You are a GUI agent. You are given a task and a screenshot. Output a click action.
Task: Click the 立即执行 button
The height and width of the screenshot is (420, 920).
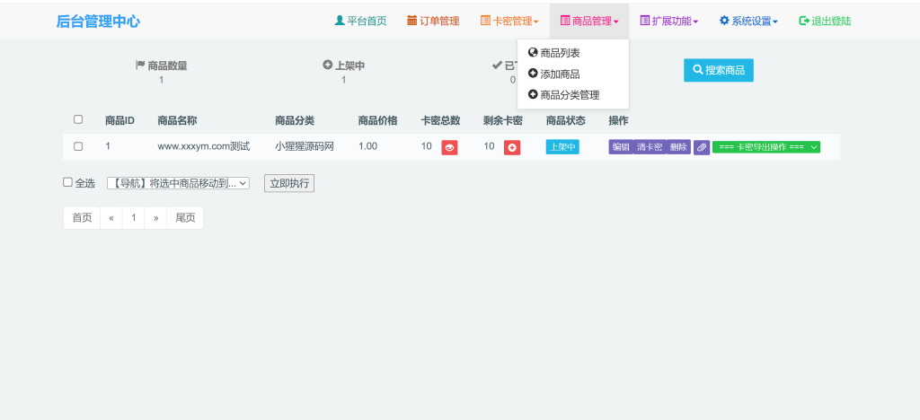click(x=289, y=183)
